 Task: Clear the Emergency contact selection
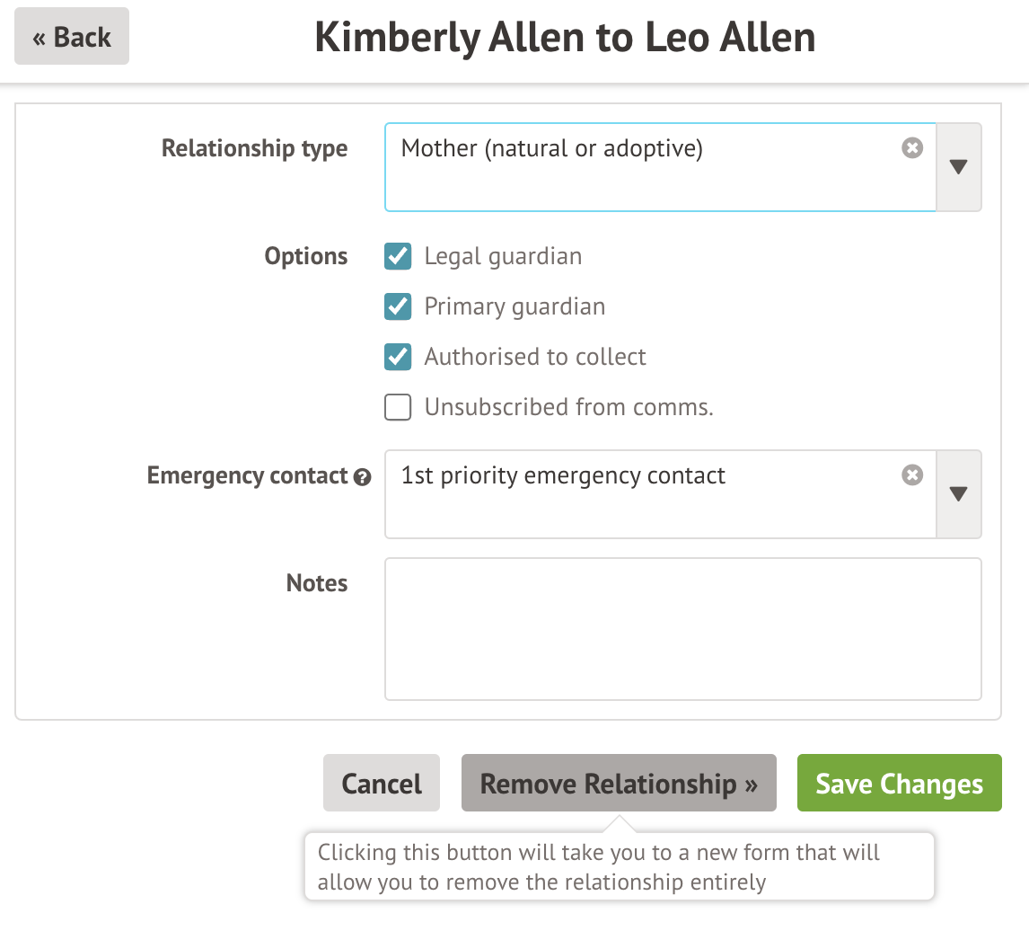tap(912, 475)
